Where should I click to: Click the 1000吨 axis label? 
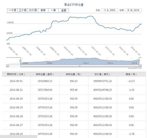[x=10, y=22]
